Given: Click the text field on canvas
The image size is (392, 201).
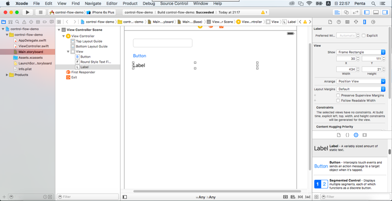Looking at the screenshot, I should (163, 43).
